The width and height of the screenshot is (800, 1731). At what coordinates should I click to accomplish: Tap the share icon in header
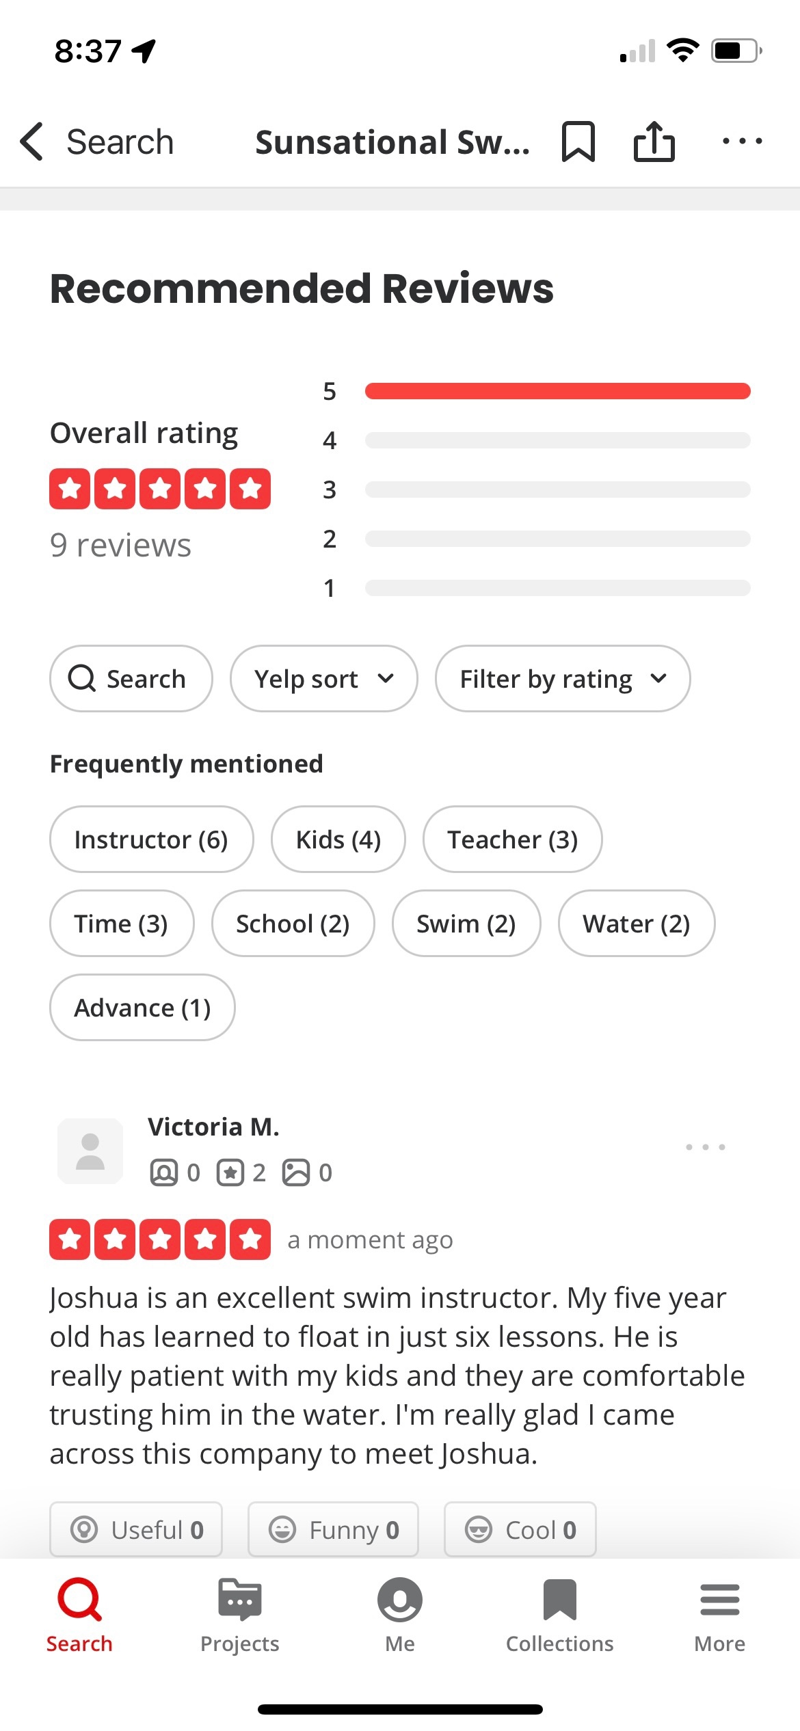[x=654, y=142]
